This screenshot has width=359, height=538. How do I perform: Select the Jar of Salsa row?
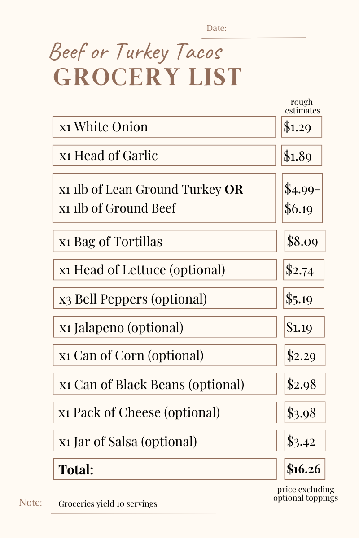click(165, 441)
